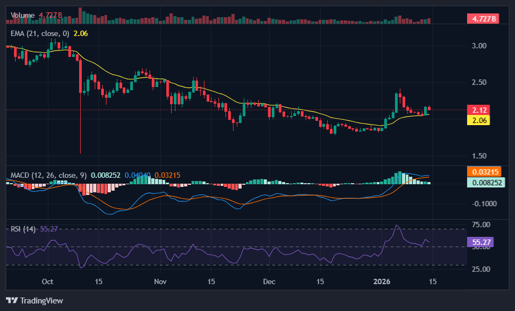Select the RSI (14) indicator legend
The image size is (515, 311).
pos(24,229)
